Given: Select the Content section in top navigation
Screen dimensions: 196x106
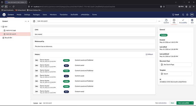Looking at the screenshot, I should point(11,15).
